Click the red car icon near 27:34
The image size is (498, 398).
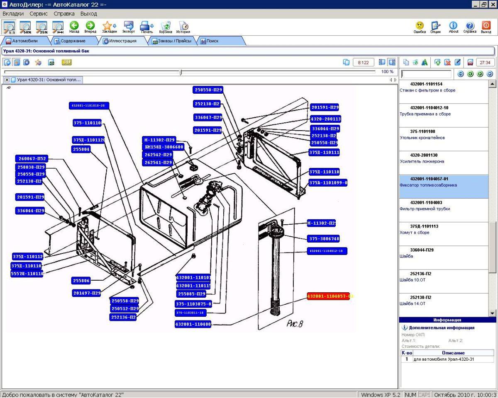[x=470, y=62]
